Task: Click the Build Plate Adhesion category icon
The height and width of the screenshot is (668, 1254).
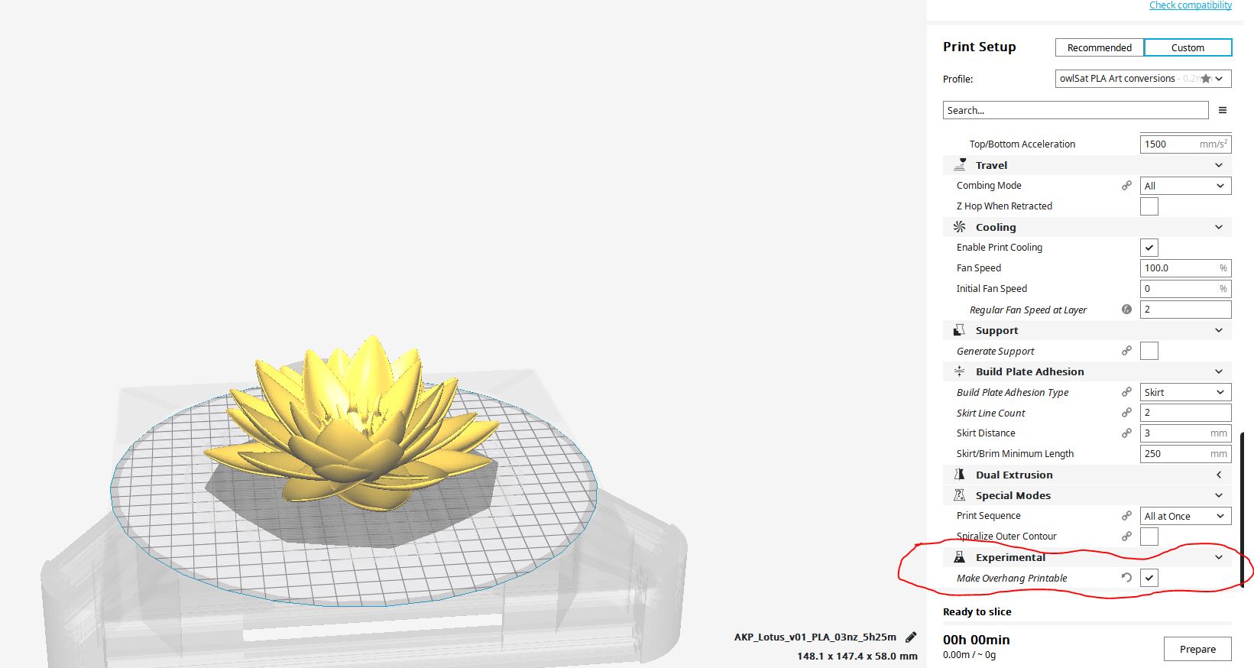Action: 960,371
